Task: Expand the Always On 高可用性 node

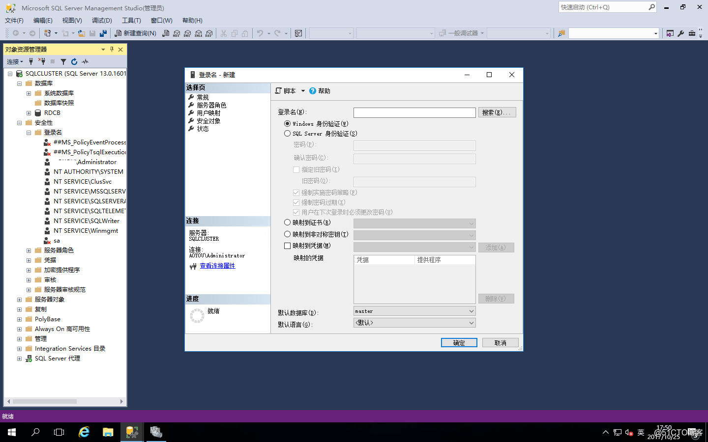Action: coord(19,329)
